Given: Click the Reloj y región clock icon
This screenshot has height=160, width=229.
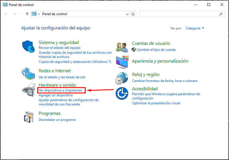Looking at the screenshot, I should [121, 78].
